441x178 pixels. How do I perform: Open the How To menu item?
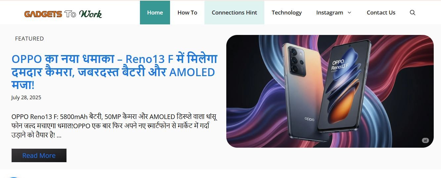click(x=187, y=13)
